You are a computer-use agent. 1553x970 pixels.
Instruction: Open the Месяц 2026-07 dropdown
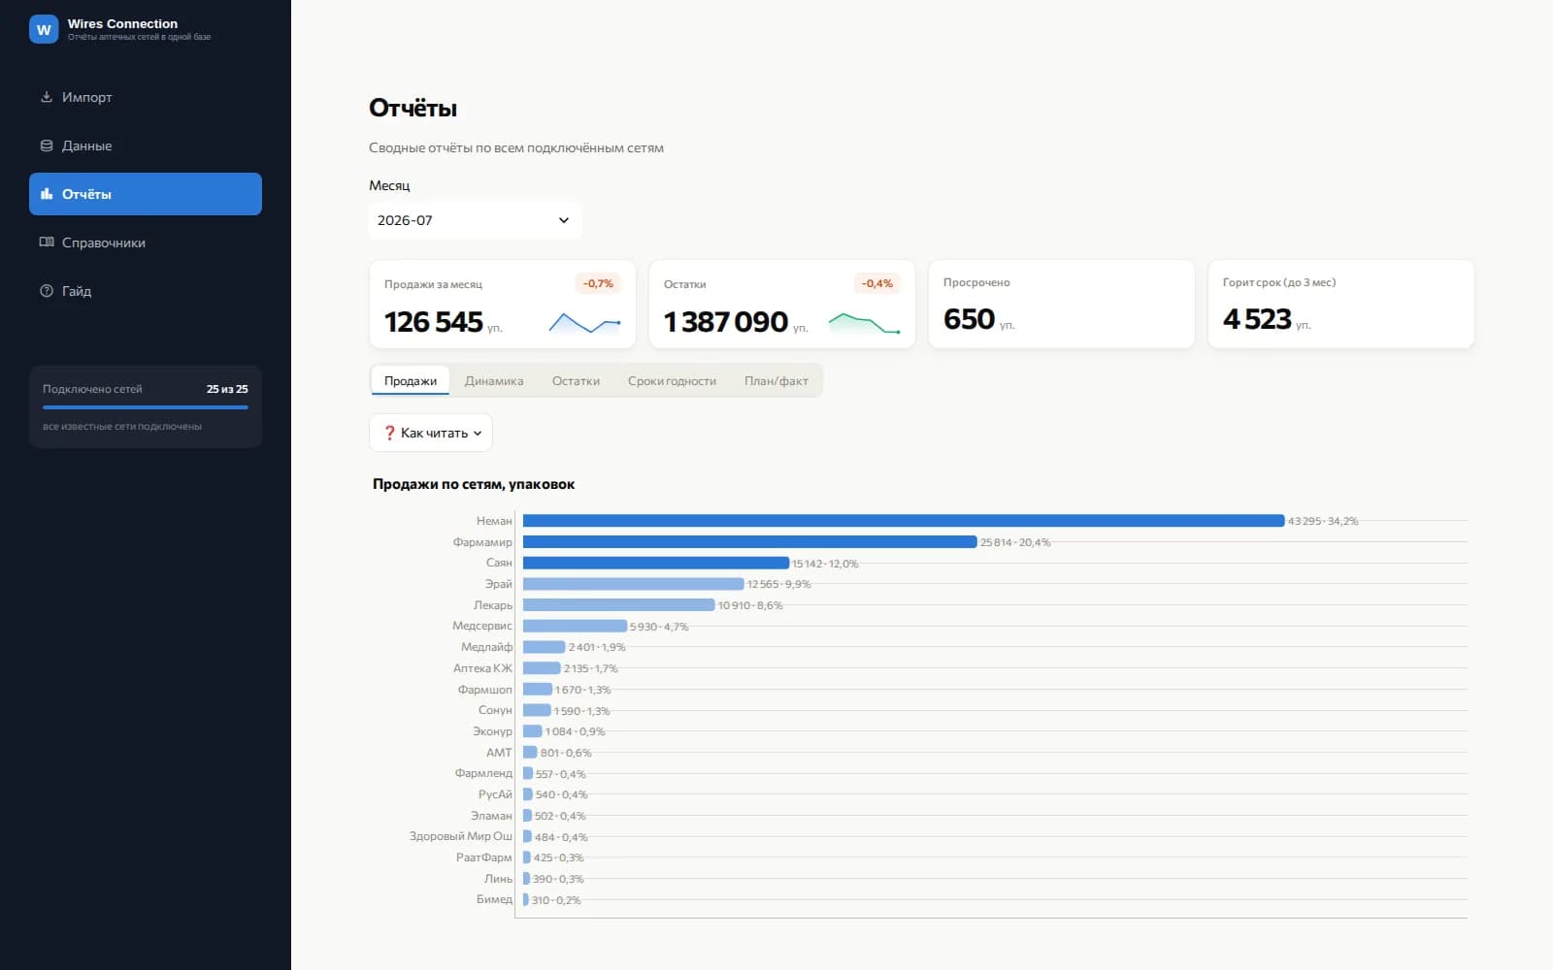point(476,220)
